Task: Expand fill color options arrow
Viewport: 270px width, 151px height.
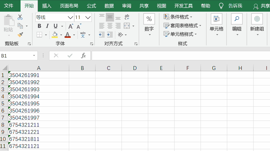Action: pyautogui.click(x=61, y=35)
